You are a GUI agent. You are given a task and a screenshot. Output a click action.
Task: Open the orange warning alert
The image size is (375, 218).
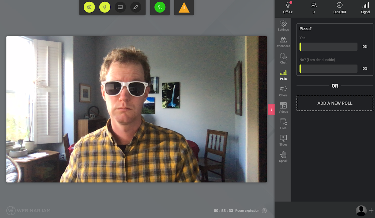click(x=184, y=7)
